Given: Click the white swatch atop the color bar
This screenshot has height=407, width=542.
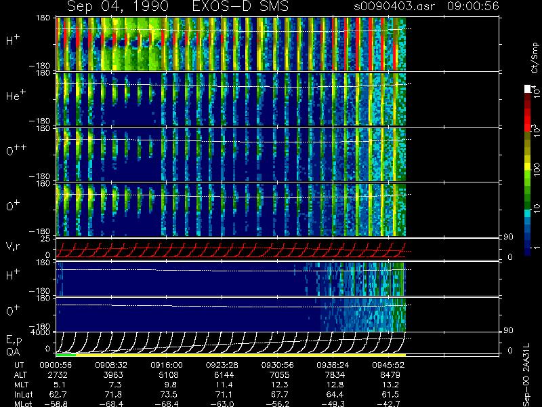Looking at the screenshot, I should click(x=528, y=89).
